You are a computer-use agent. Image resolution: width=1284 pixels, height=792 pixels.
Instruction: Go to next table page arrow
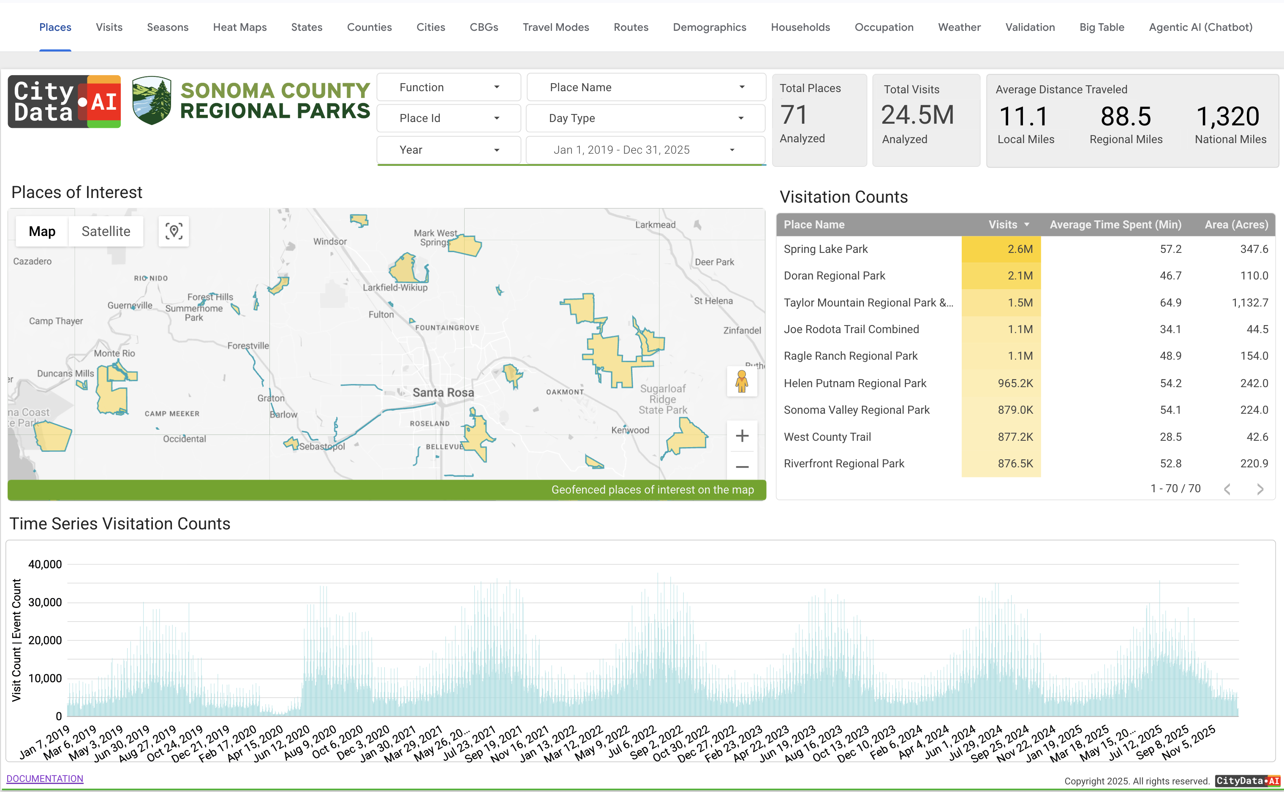[1260, 489]
